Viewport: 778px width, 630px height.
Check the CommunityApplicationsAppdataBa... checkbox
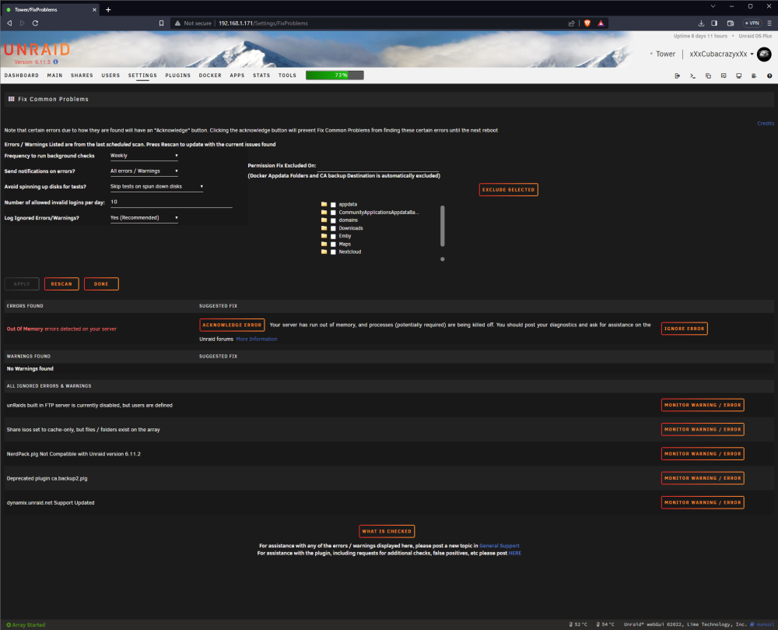[x=334, y=213]
